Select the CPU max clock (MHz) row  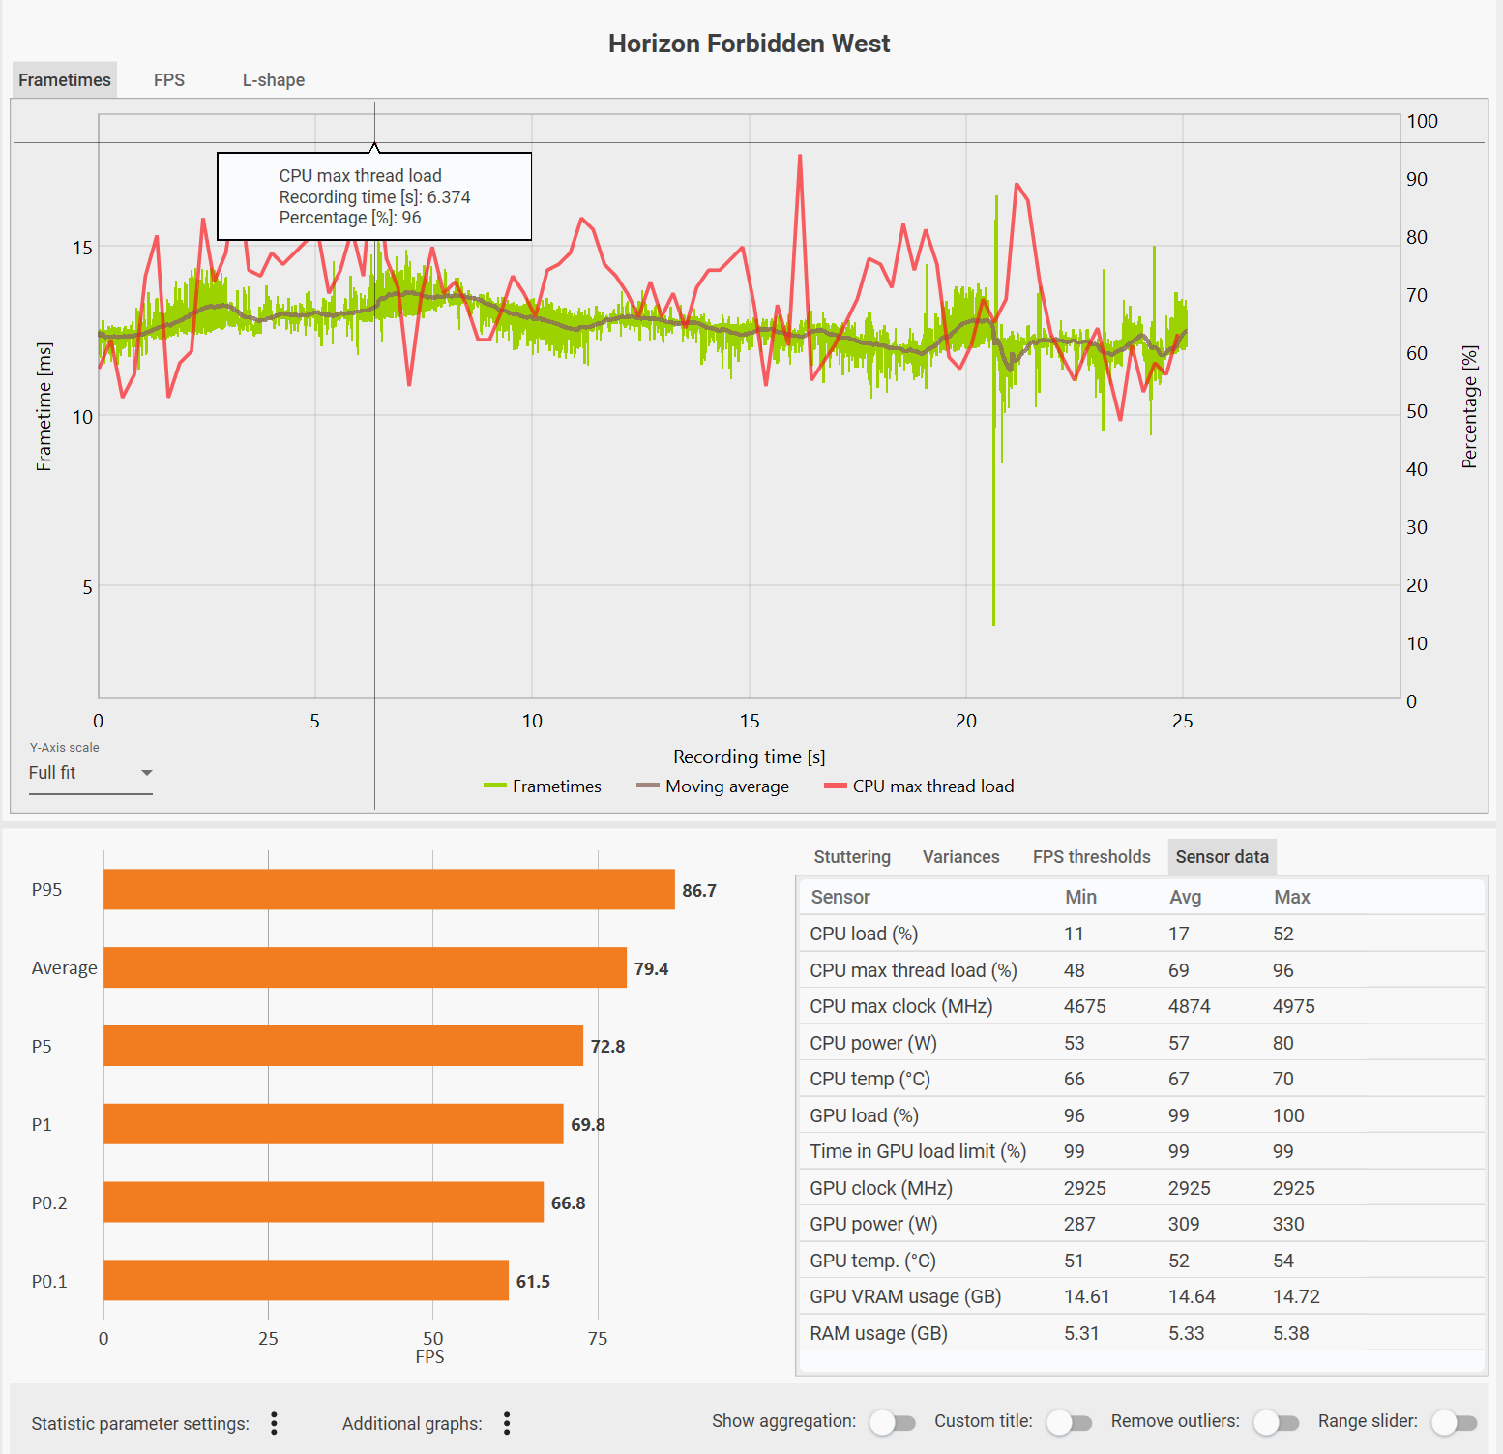(x=1141, y=1006)
